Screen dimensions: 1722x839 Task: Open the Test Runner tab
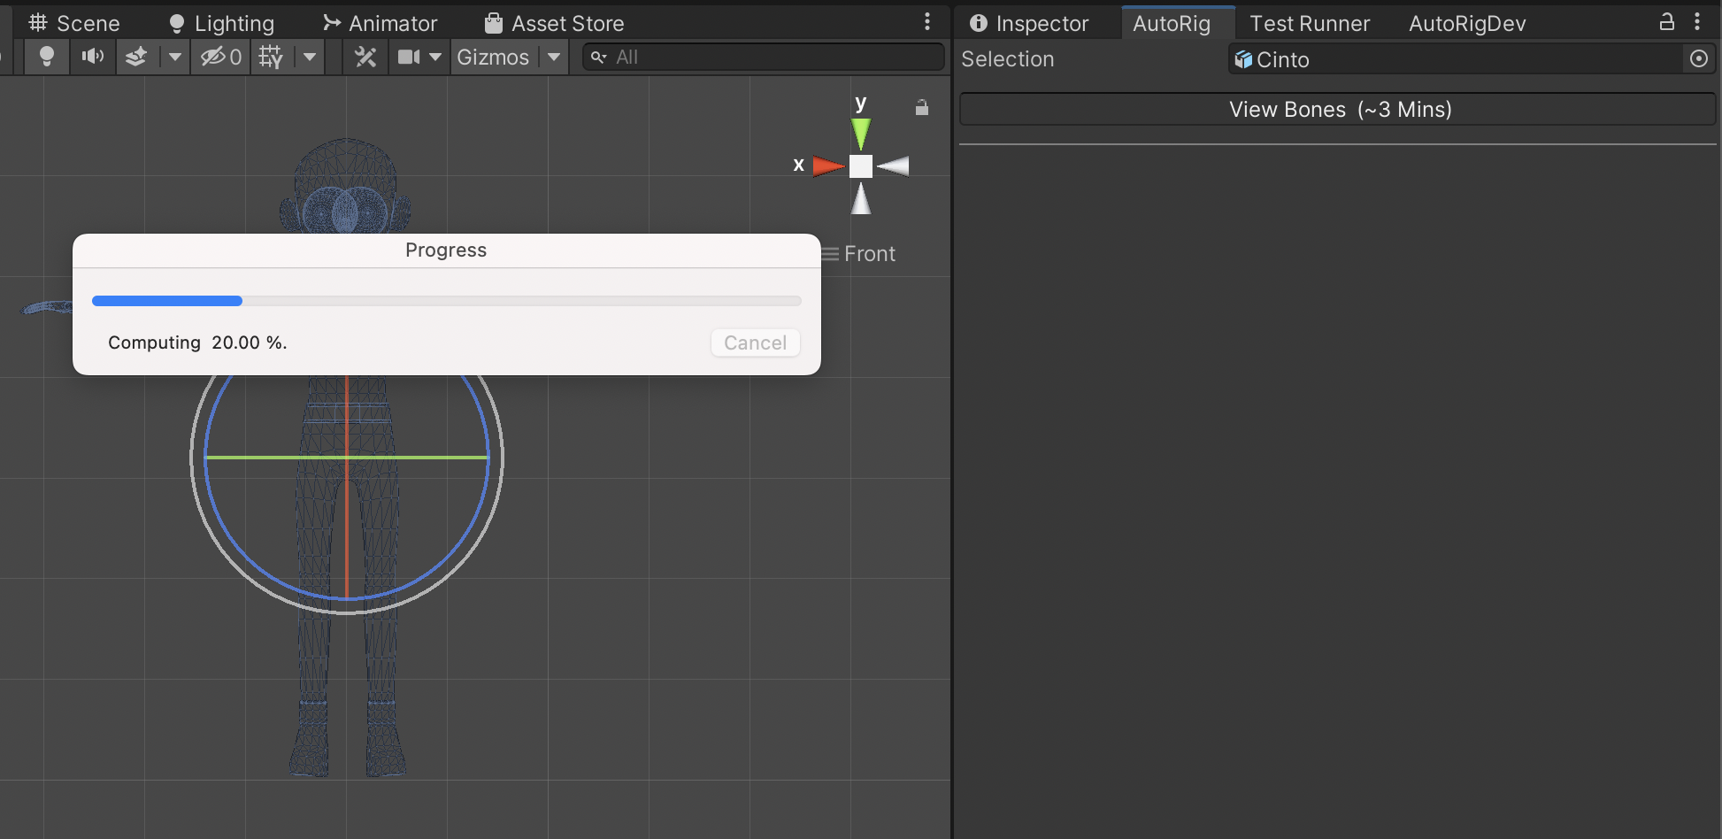1309,23
